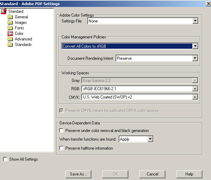The width and height of the screenshot is (211, 180).
Task: Click the Cancel button
Action: (x=152, y=174)
